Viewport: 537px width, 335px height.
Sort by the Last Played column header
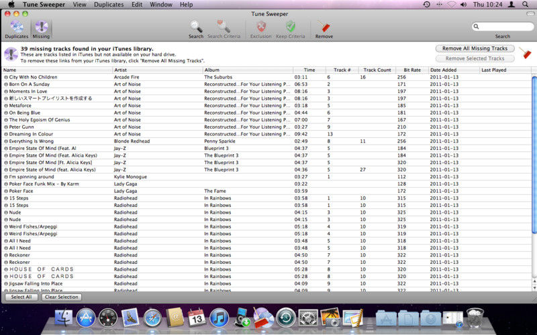point(505,70)
